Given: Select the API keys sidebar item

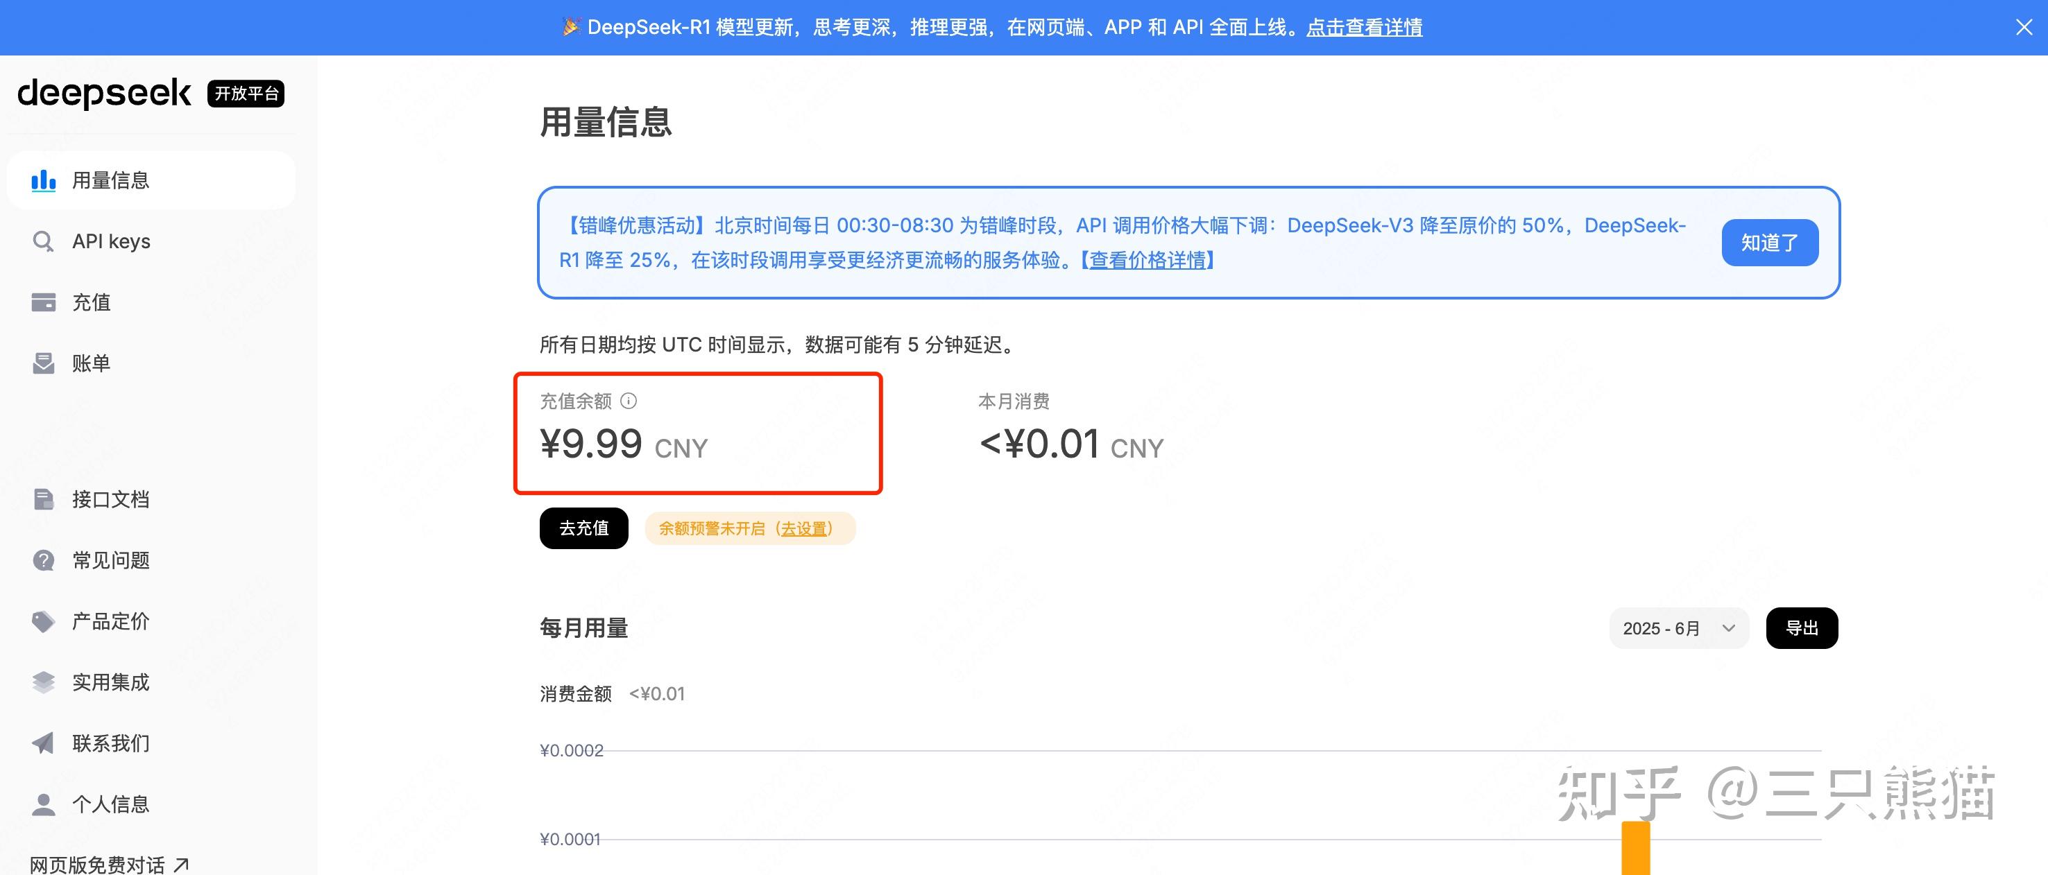Looking at the screenshot, I should coord(111,241).
